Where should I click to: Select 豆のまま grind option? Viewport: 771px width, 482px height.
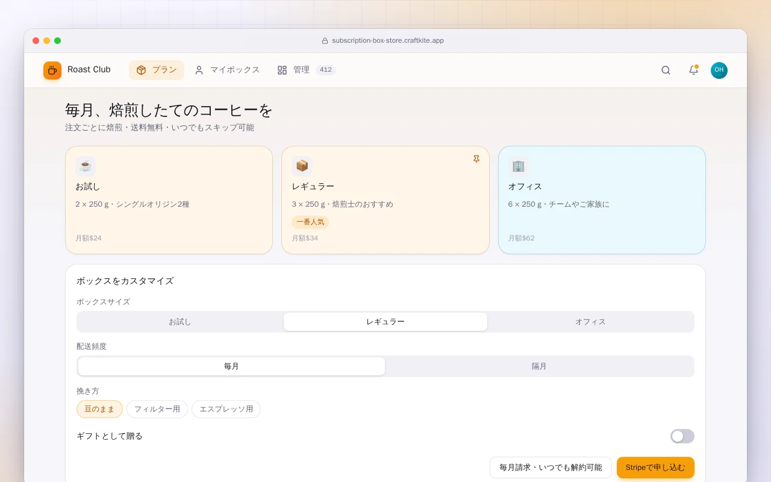coord(99,409)
